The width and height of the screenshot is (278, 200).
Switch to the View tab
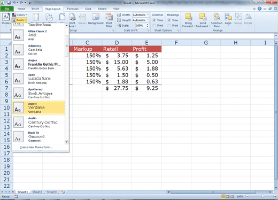click(x=116, y=9)
